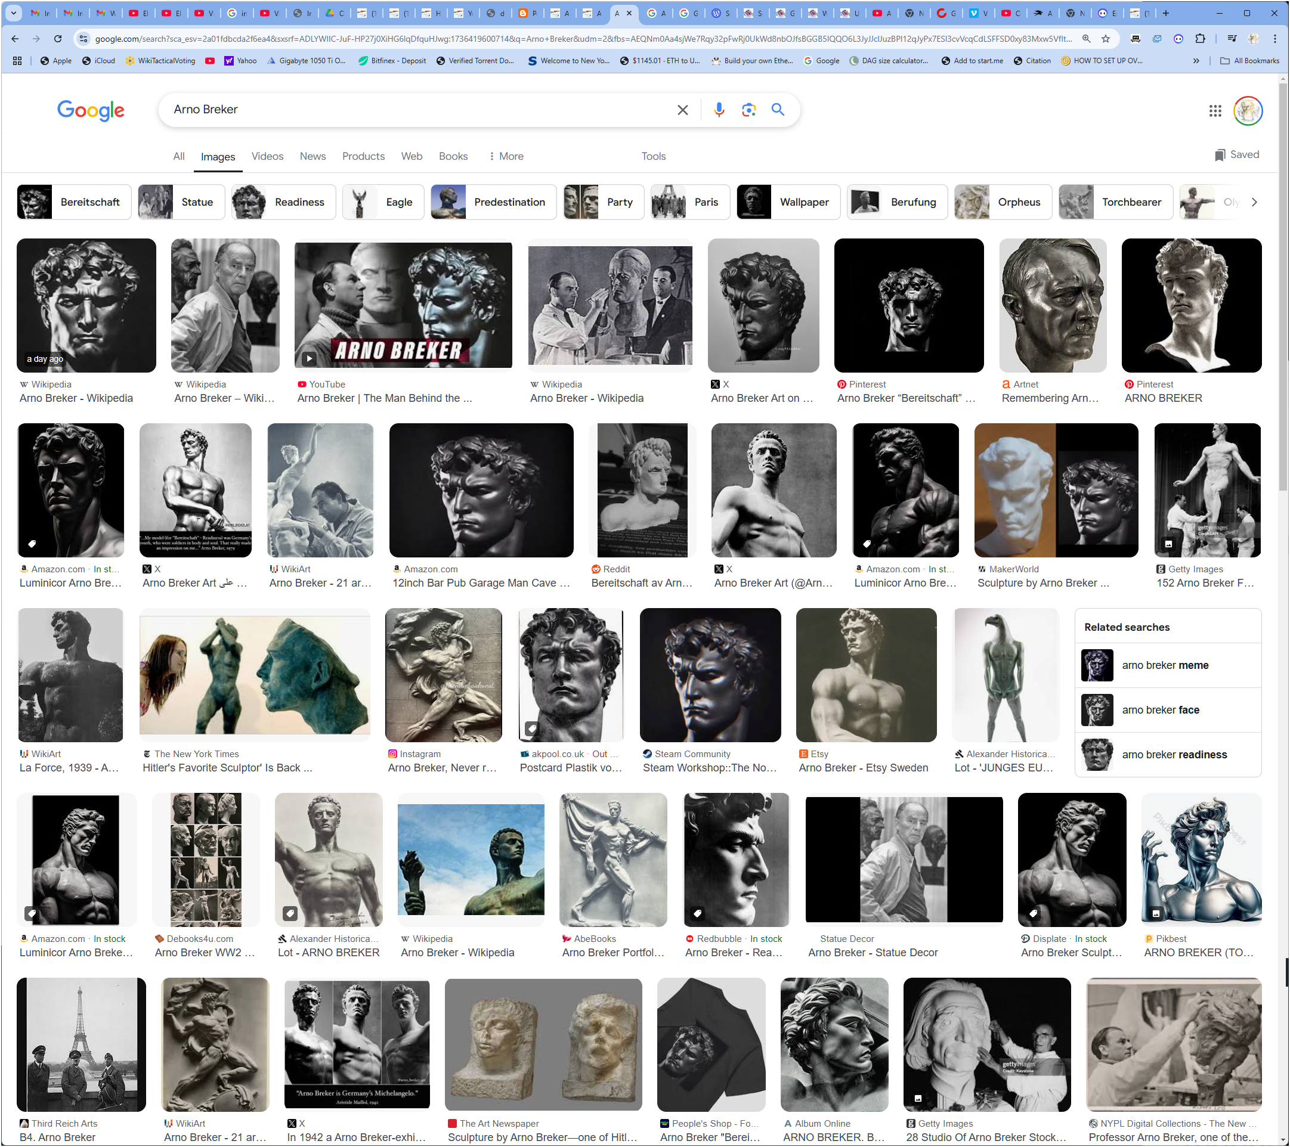This screenshot has height=1147, width=1290.
Task: Open the Third Reich Arts Eiffel Tower image
Action: pyautogui.click(x=82, y=1045)
